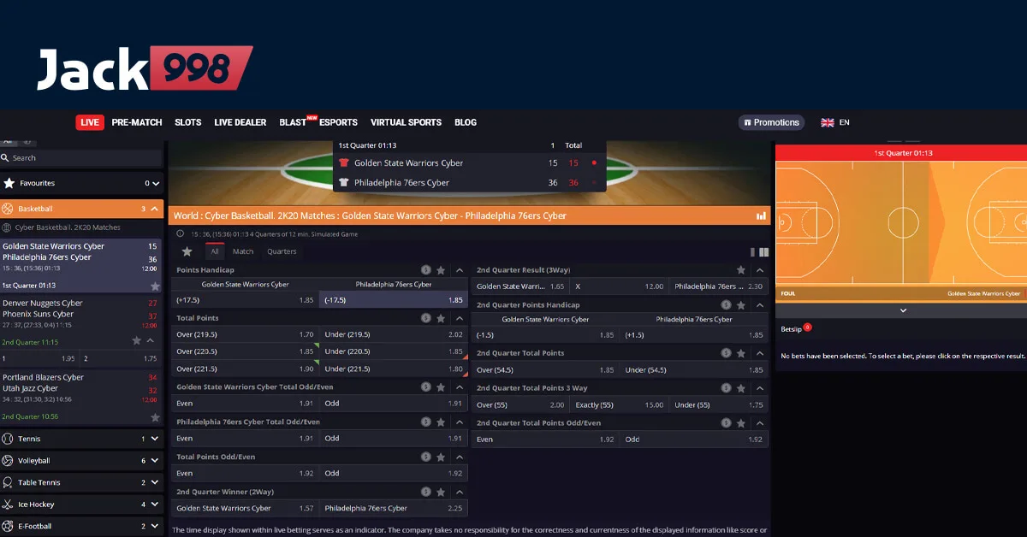1027x537 pixels.
Task: Click coin icon for 2nd Quarter Points Handicap
Action: pyautogui.click(x=726, y=305)
